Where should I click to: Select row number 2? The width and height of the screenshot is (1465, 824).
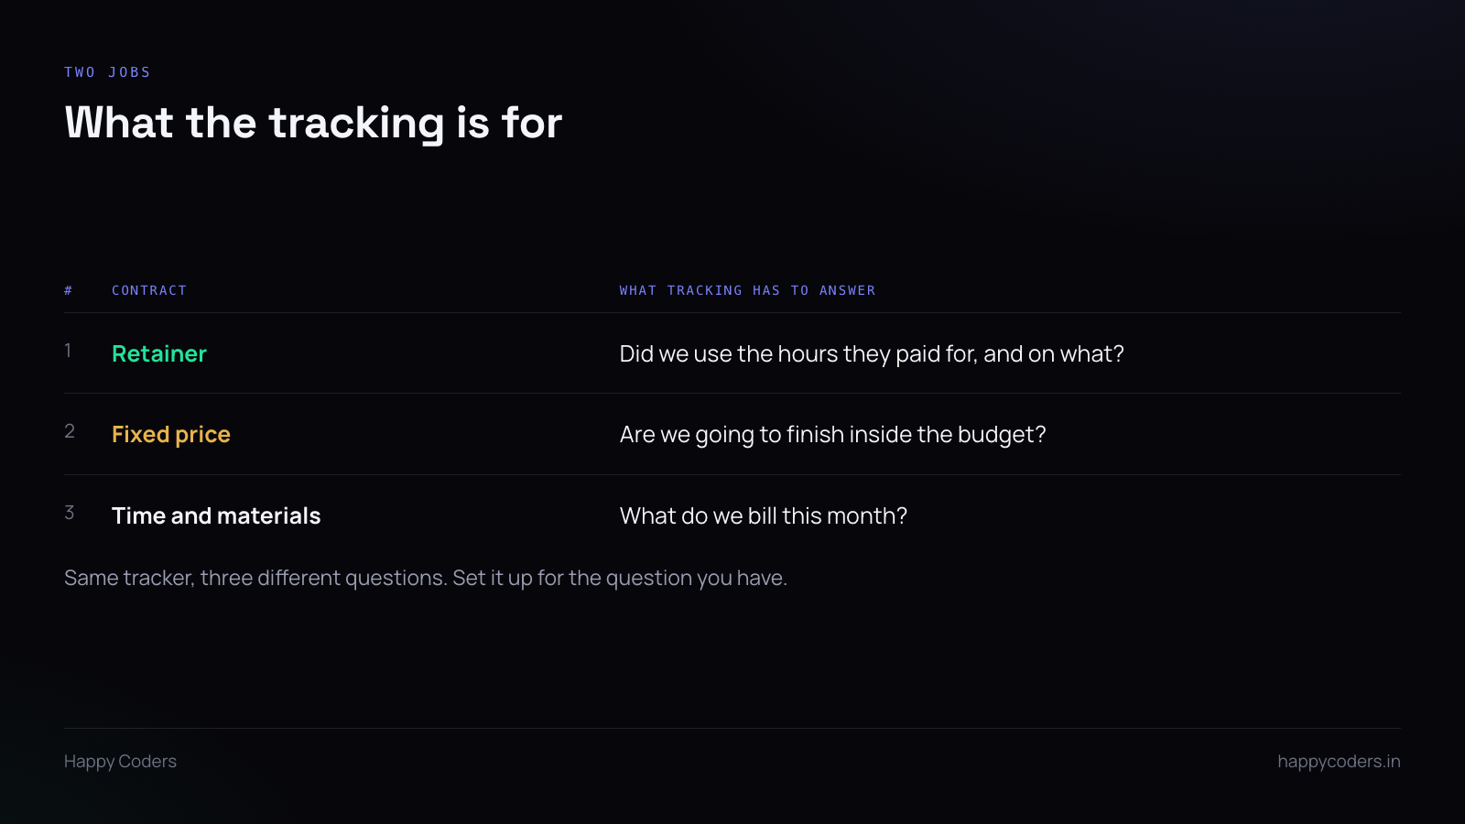(x=70, y=431)
